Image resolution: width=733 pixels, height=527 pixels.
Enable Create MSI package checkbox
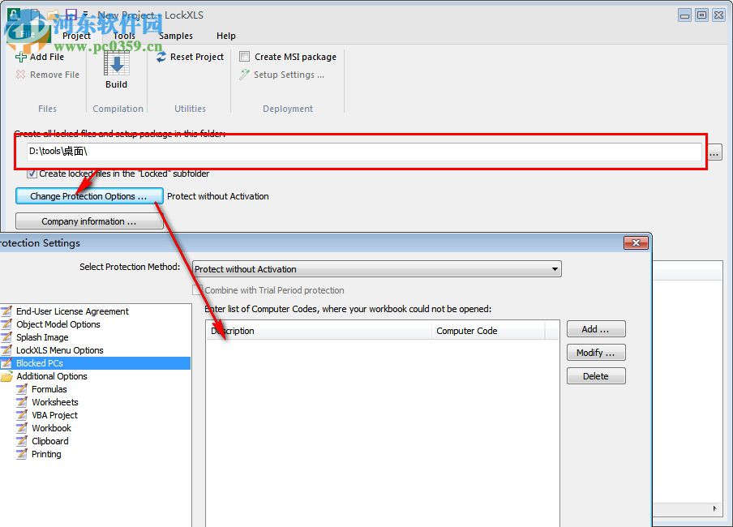[x=245, y=57]
